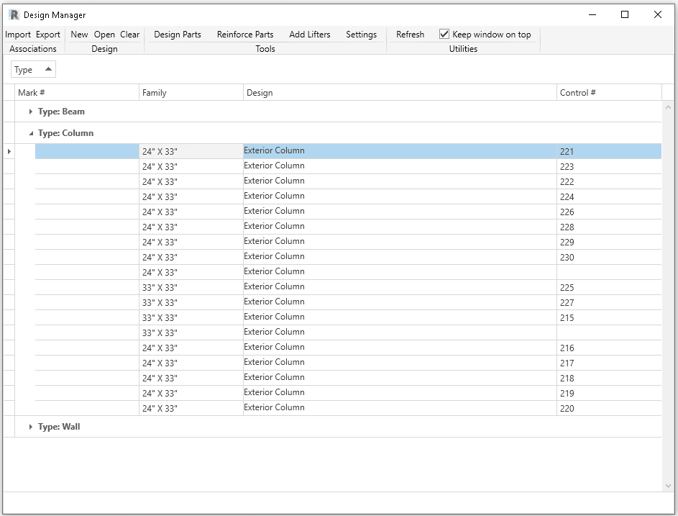Sort by Mark # column header

[x=77, y=93]
